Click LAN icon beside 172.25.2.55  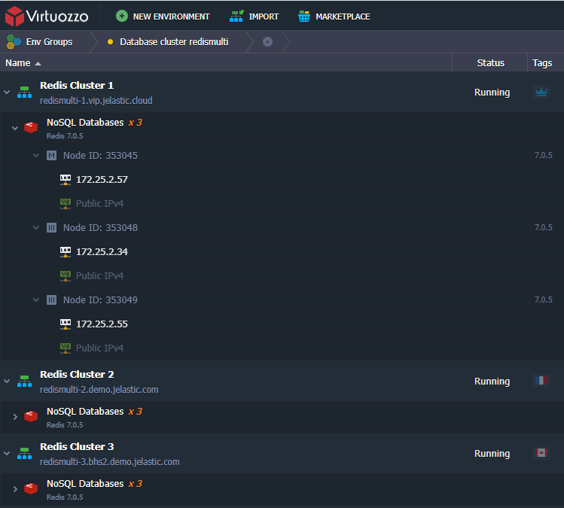(66, 324)
